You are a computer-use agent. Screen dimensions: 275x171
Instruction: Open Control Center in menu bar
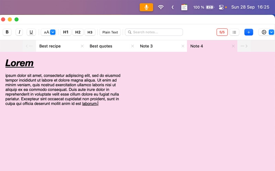pos(221,7)
